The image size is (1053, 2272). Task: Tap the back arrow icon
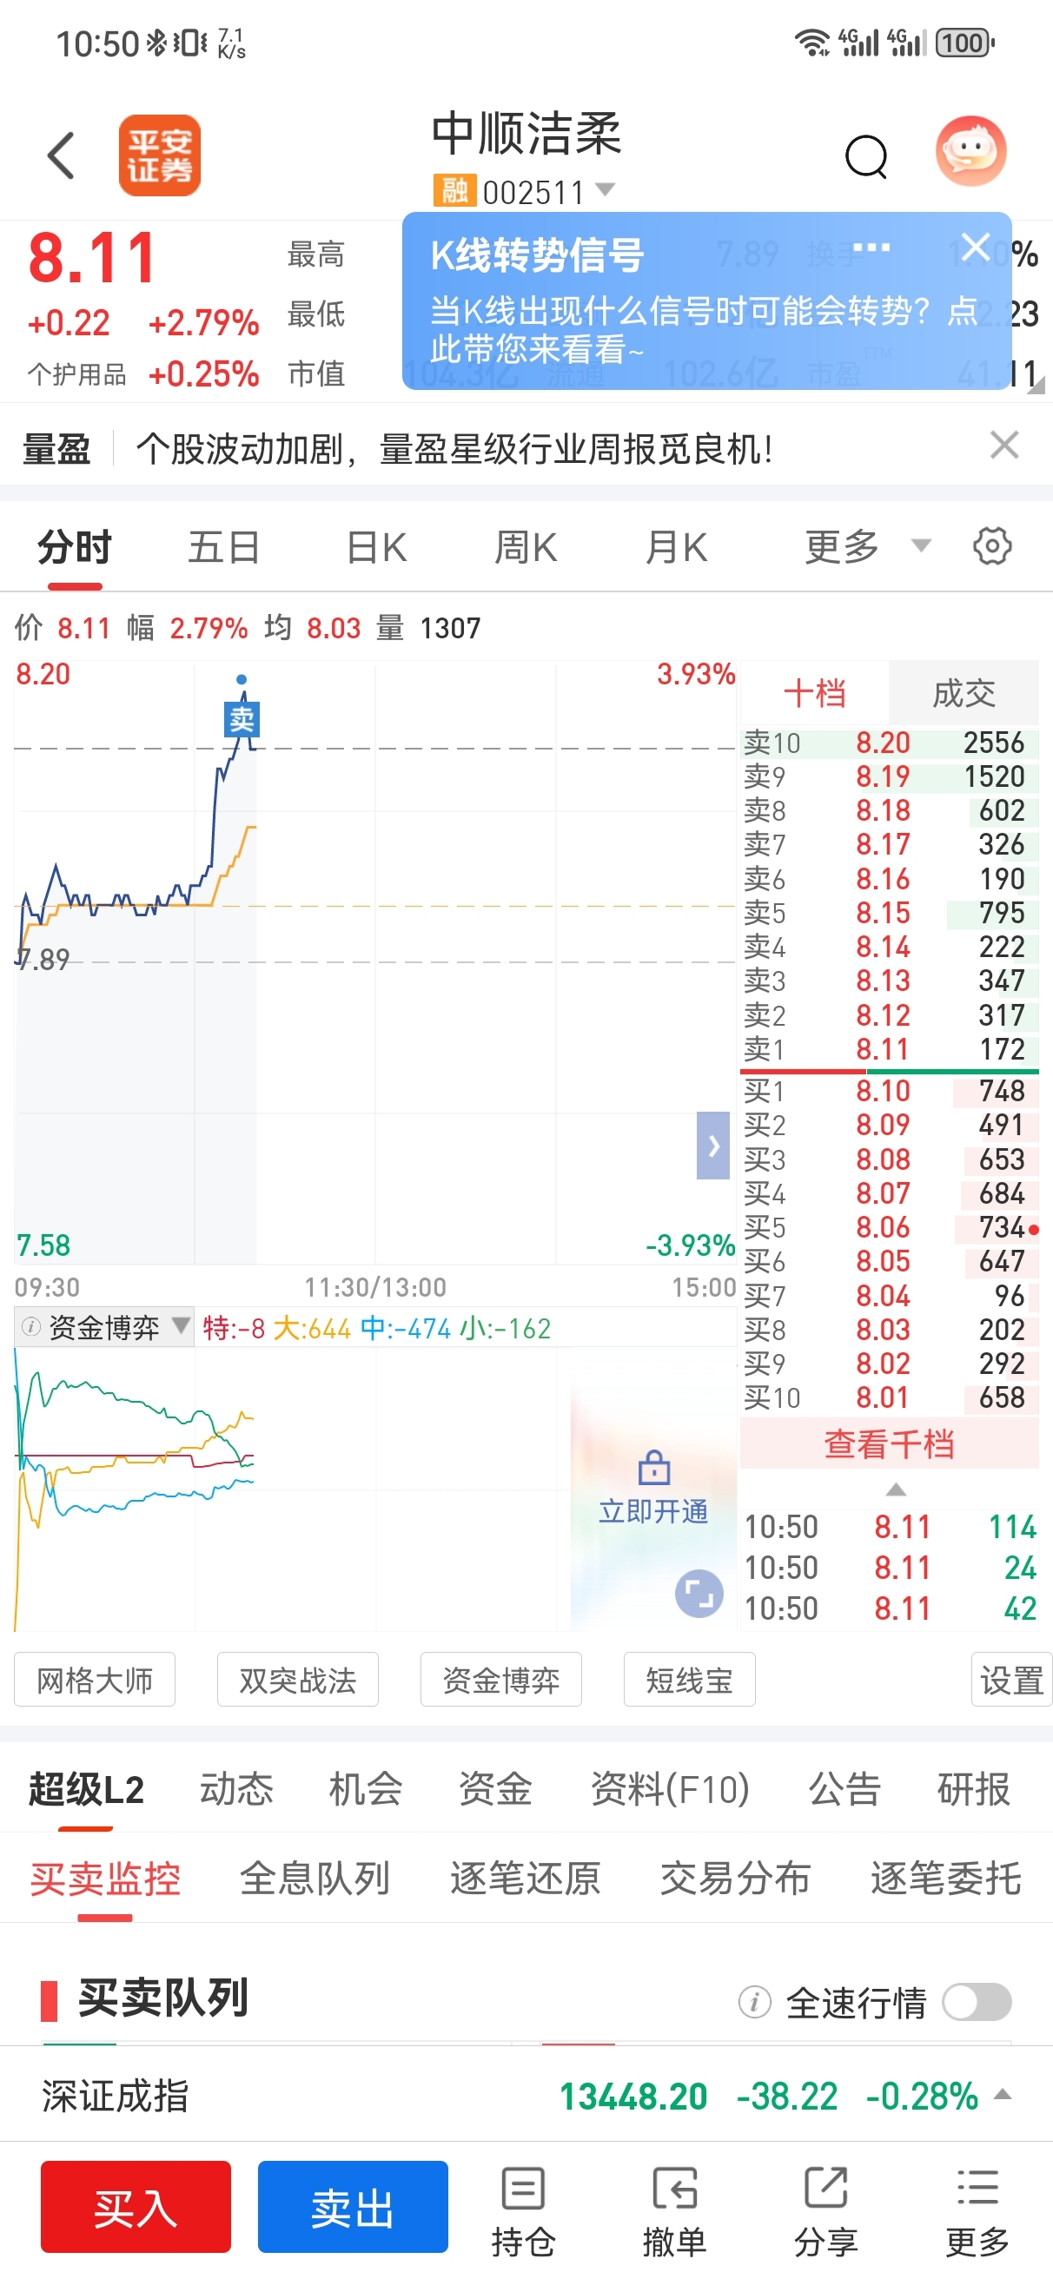pyautogui.click(x=61, y=156)
